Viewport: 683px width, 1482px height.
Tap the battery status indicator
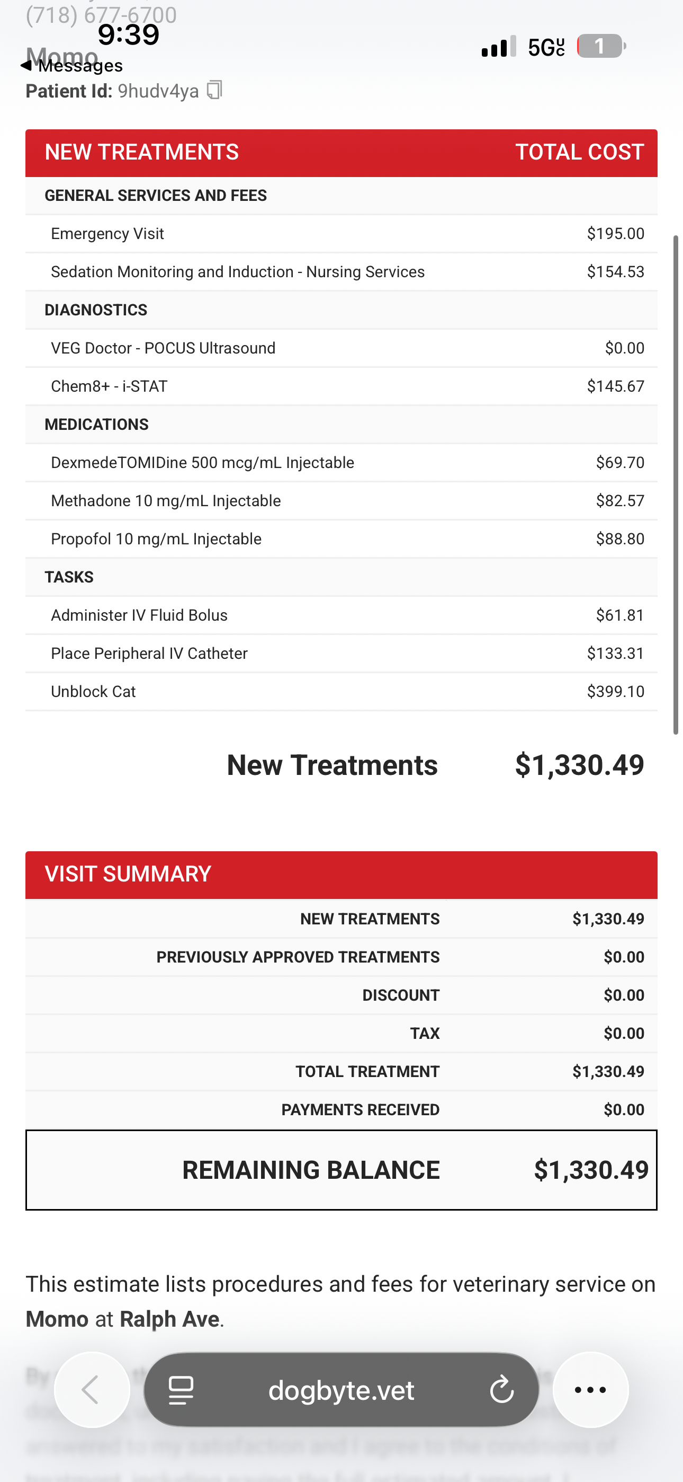tap(601, 46)
